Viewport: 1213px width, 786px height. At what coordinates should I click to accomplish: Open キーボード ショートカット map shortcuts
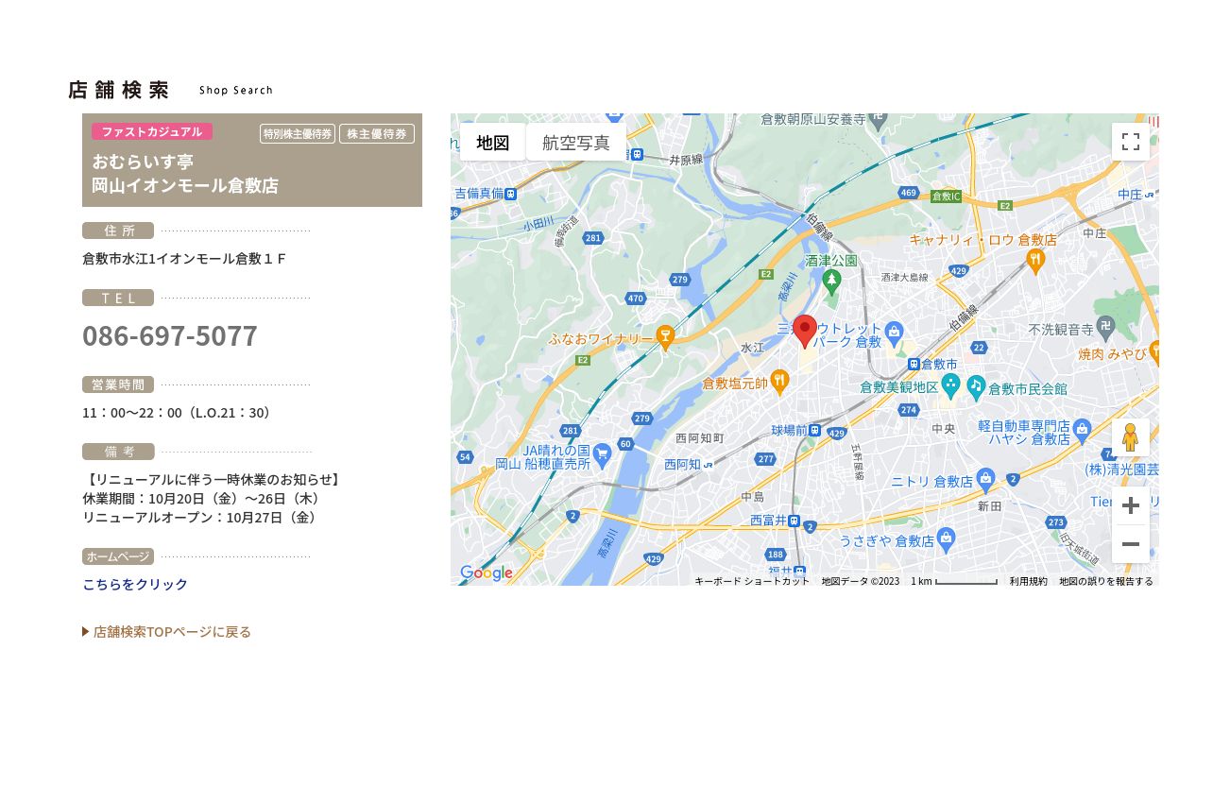click(752, 581)
